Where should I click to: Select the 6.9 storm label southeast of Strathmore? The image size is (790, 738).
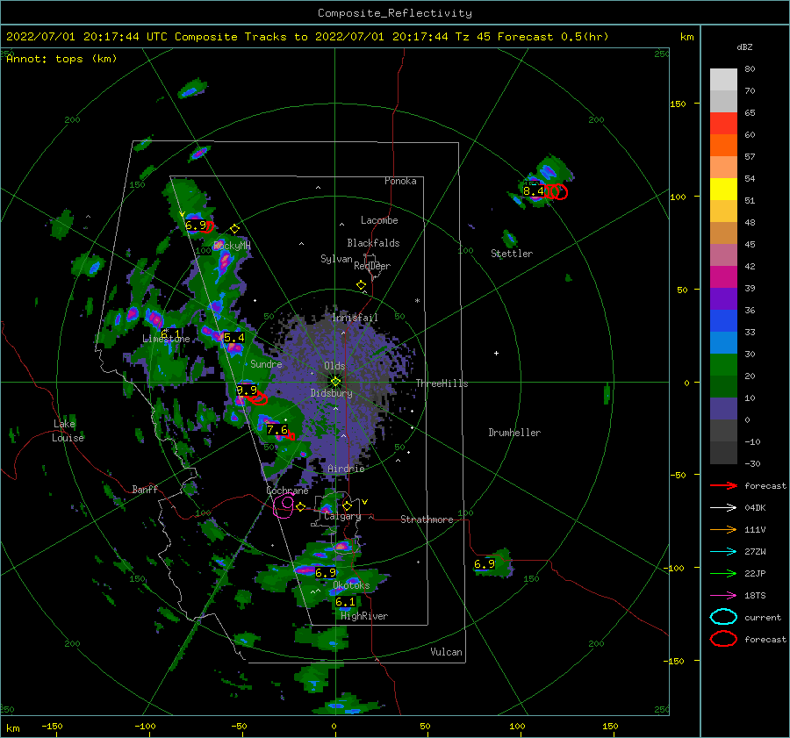click(x=485, y=564)
